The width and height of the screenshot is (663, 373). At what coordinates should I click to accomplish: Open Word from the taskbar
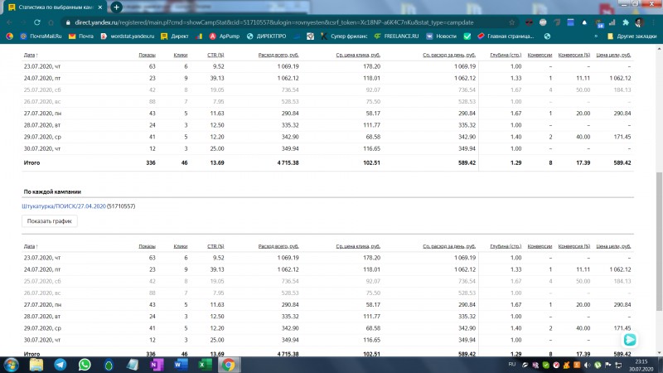(x=181, y=365)
